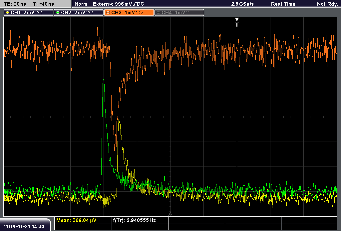The width and height of the screenshot is (341, 231).
Task: Click the Extern 995 mV trigger source readout
Action: tap(118, 4)
